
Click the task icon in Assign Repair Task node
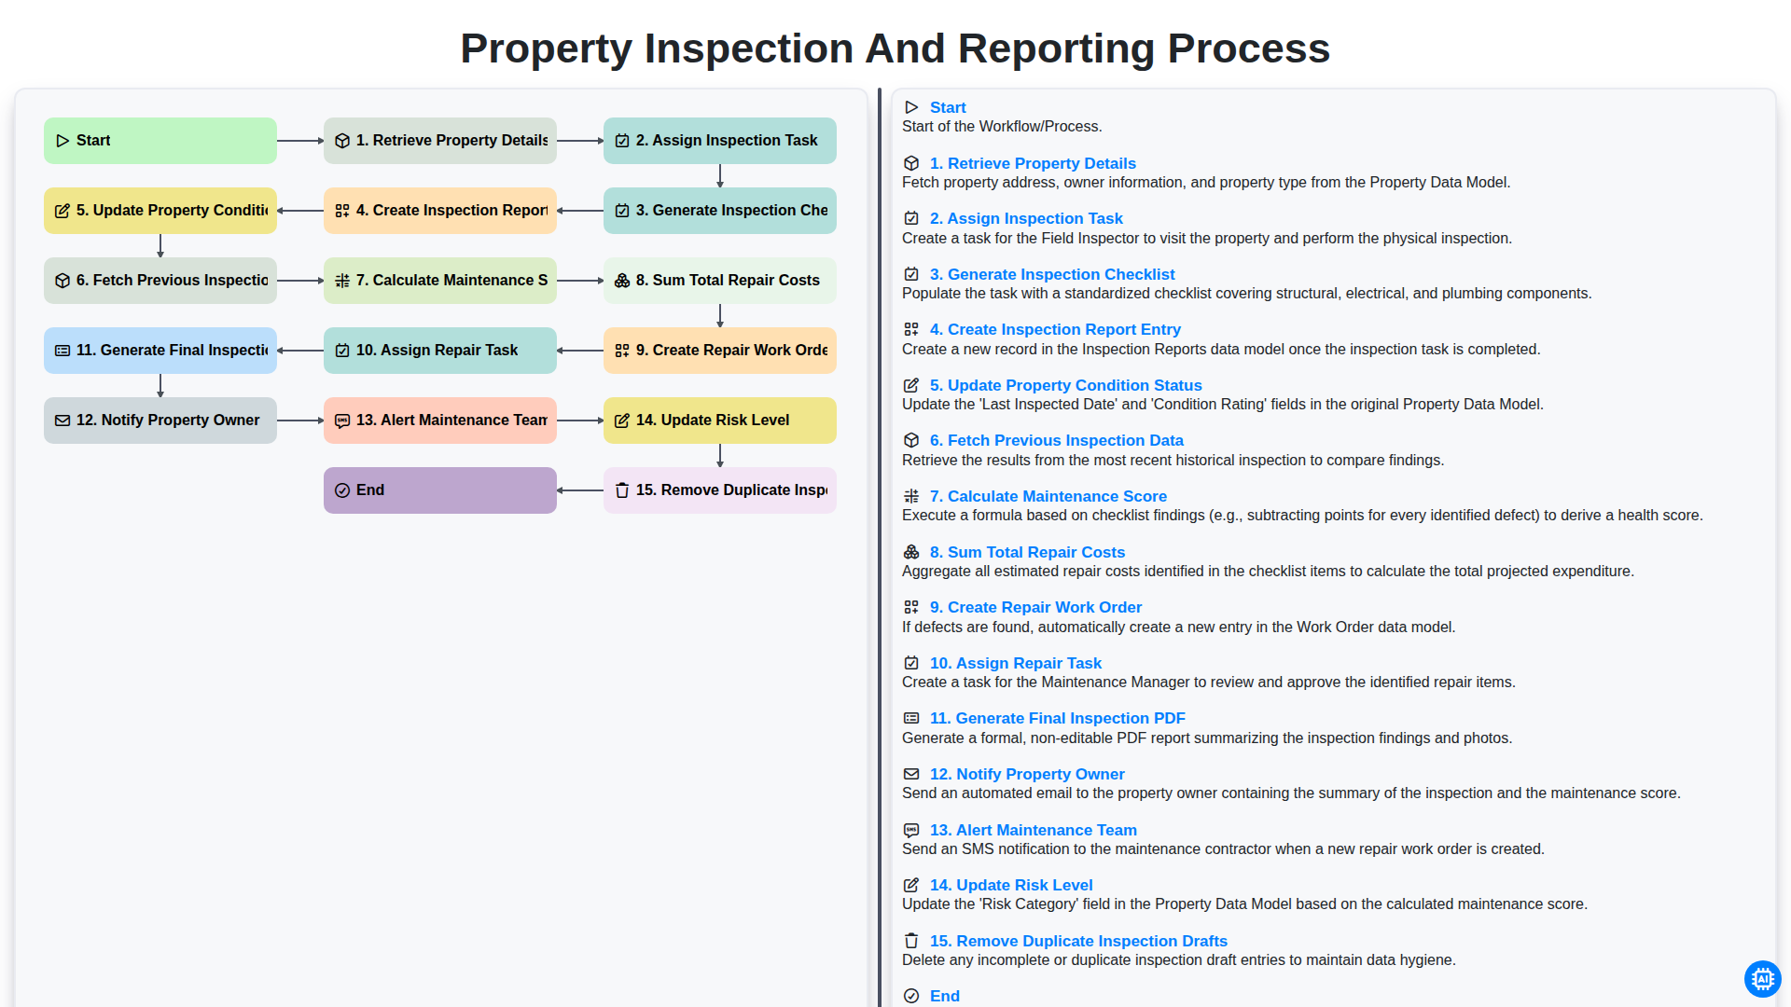tap(342, 351)
